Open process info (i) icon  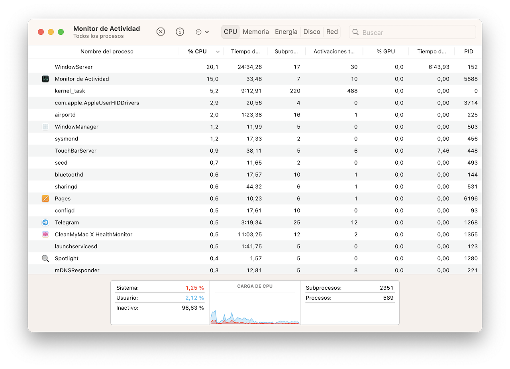[x=180, y=32]
